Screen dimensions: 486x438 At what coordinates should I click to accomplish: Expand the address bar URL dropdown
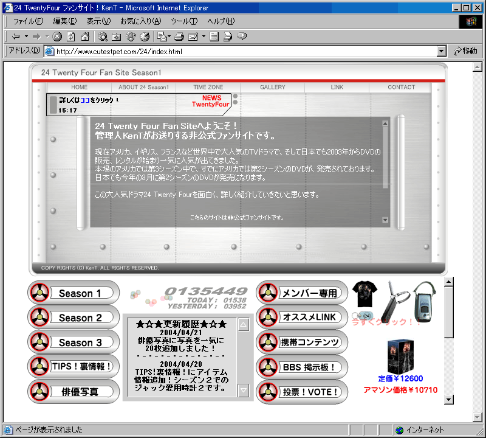tap(442, 51)
